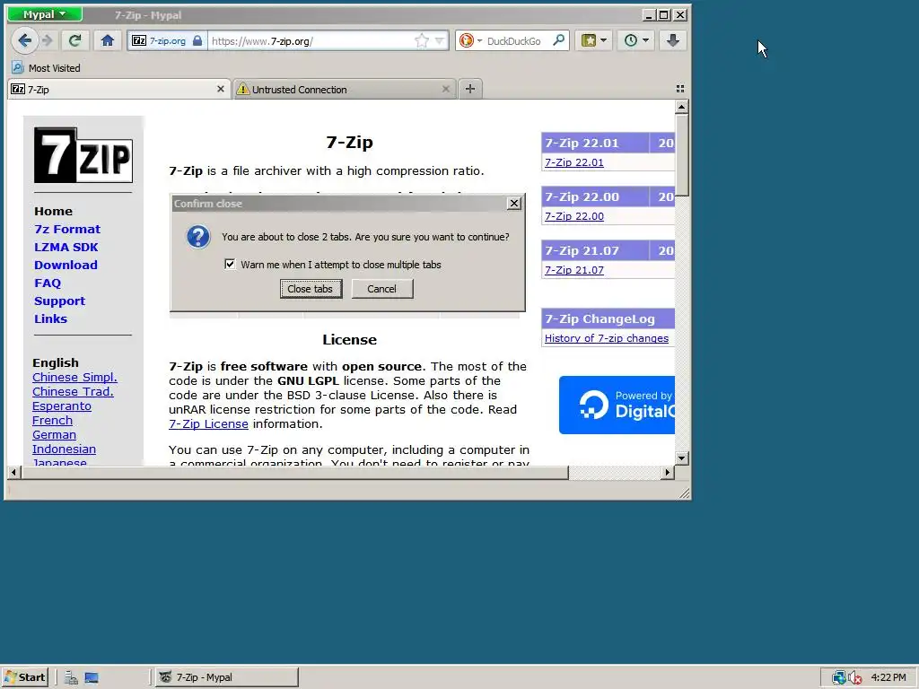Click the list all tabs grid icon

[x=680, y=89]
